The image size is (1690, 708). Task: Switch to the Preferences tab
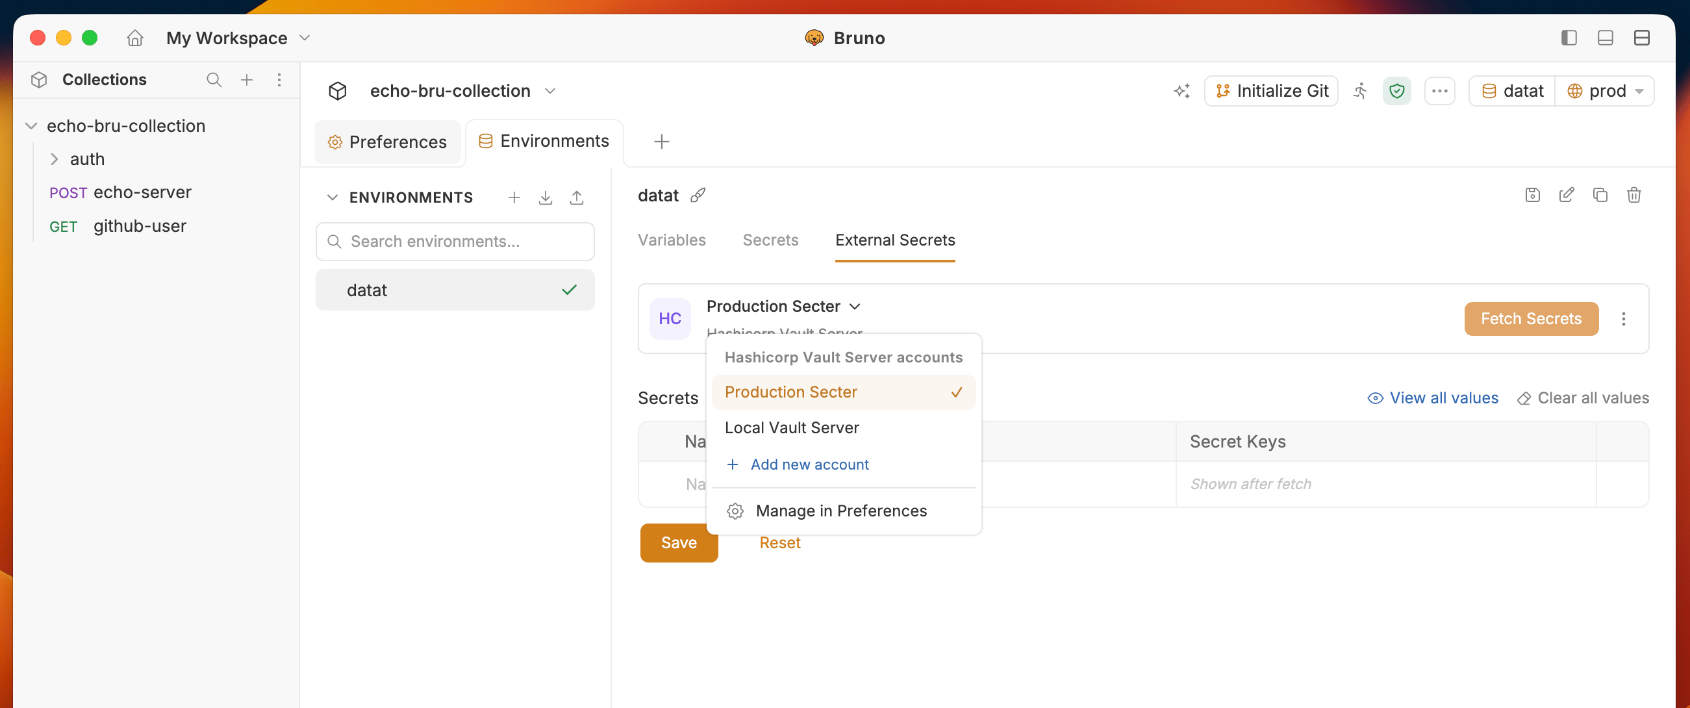pos(387,142)
